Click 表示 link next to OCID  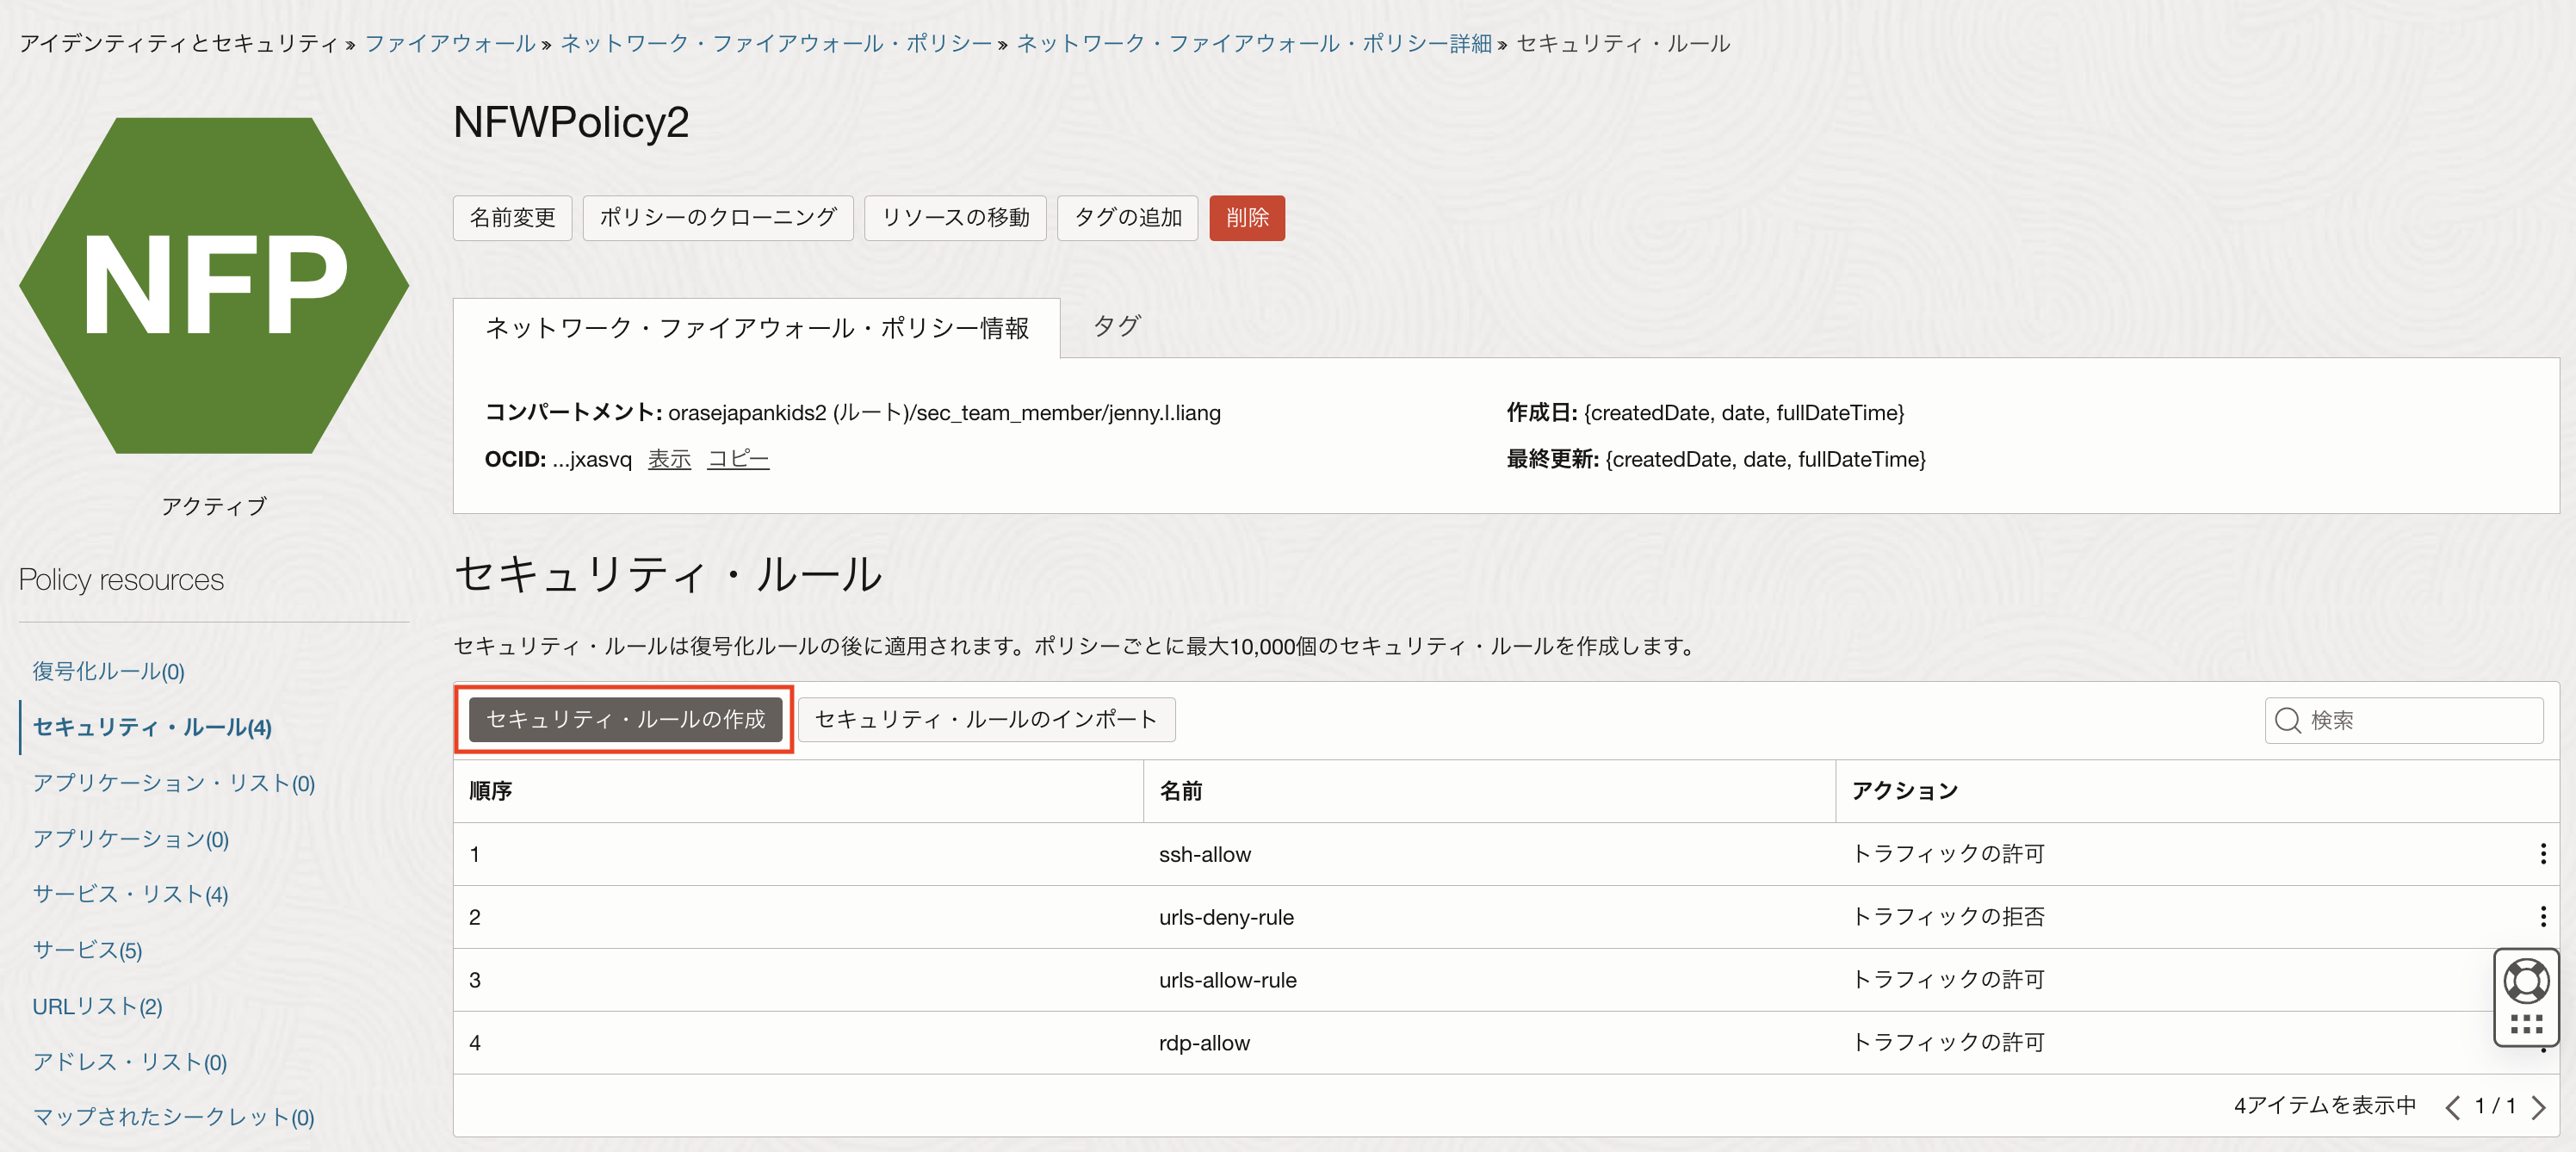click(669, 459)
